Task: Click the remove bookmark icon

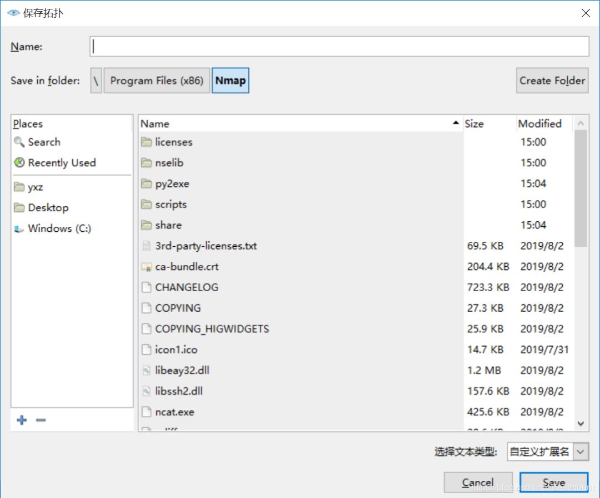Action: coord(40,420)
